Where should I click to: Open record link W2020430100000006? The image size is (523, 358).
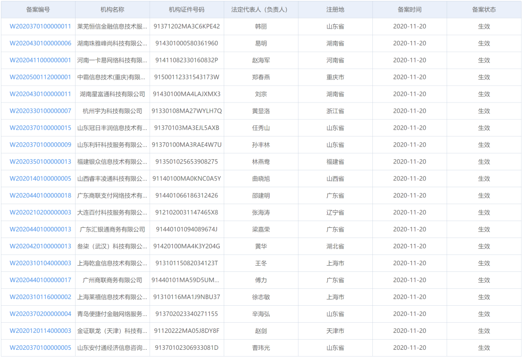click(x=40, y=44)
